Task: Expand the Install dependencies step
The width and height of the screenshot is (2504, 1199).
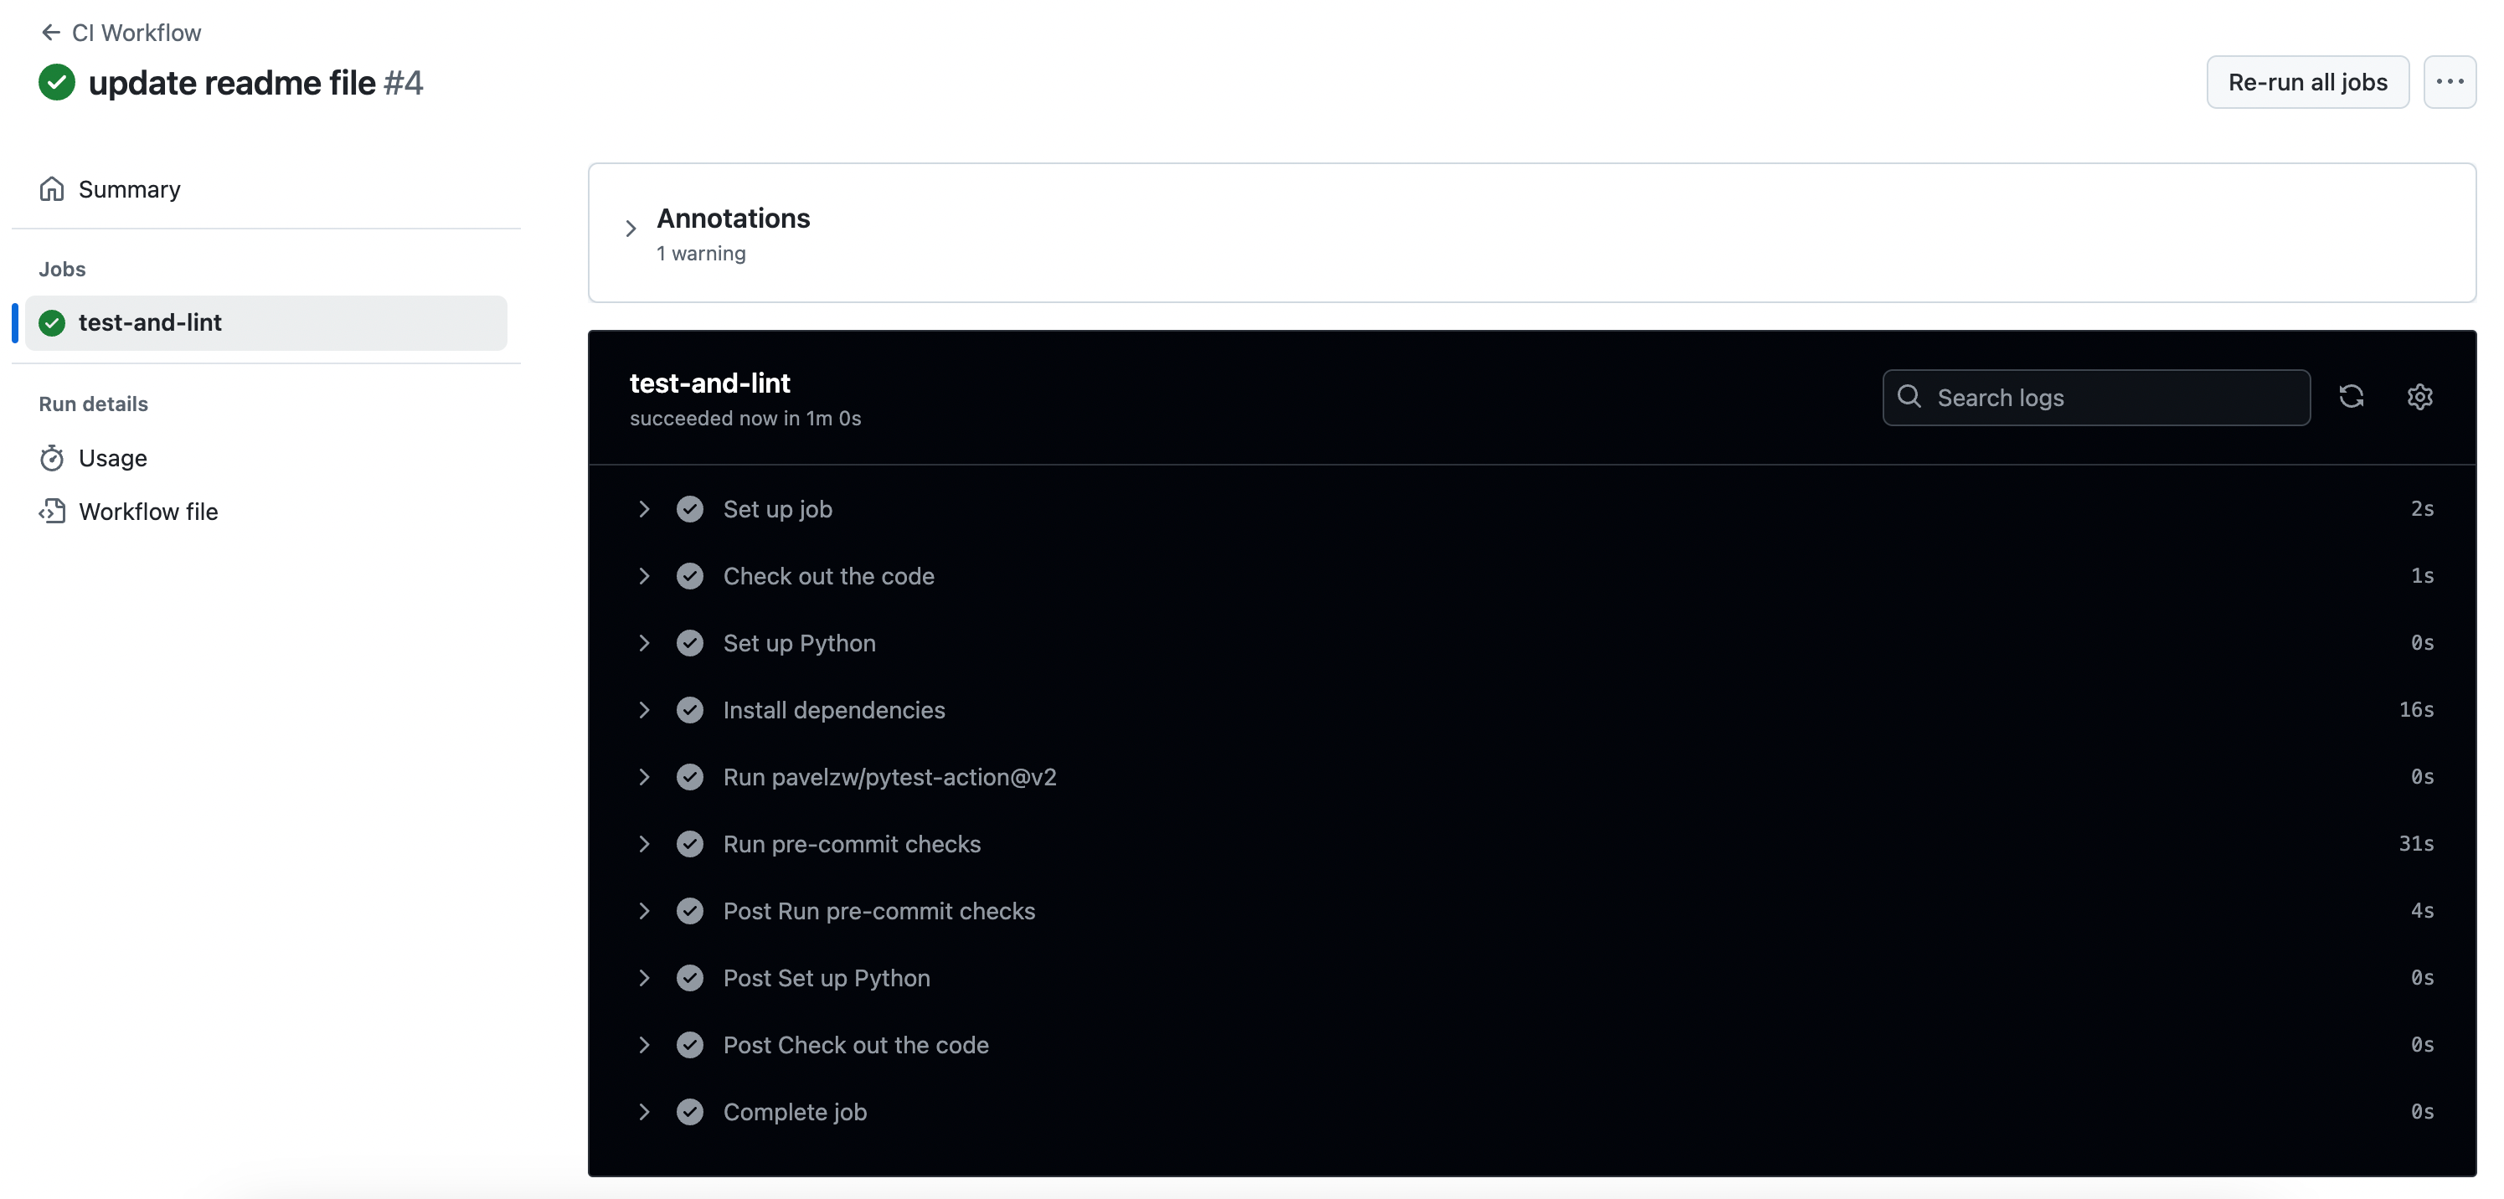Action: 641,708
